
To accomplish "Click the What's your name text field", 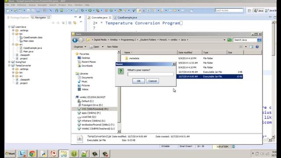I will point(151,74).
